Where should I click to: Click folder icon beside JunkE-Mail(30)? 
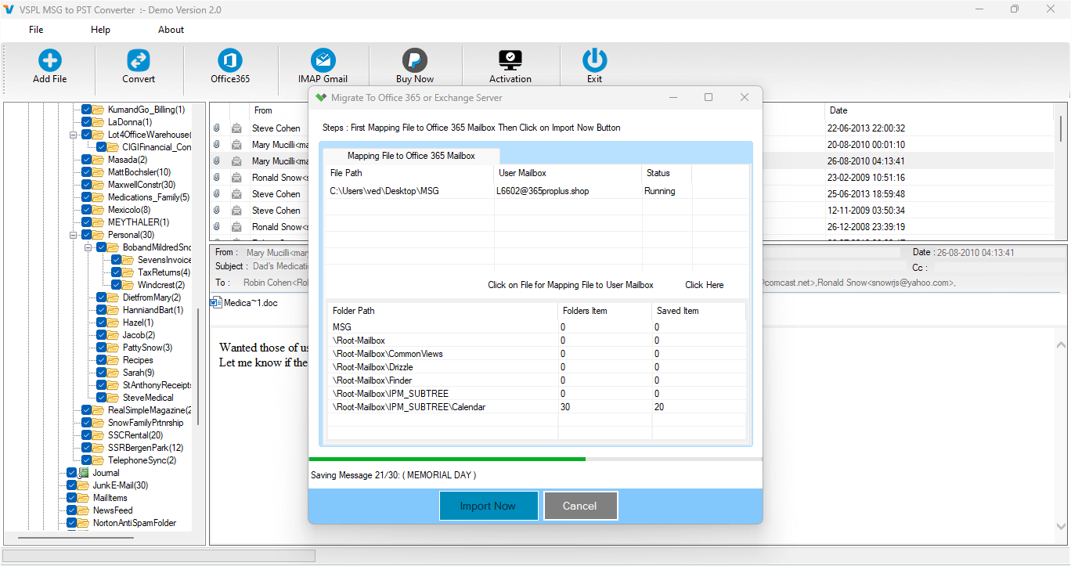[84, 485]
